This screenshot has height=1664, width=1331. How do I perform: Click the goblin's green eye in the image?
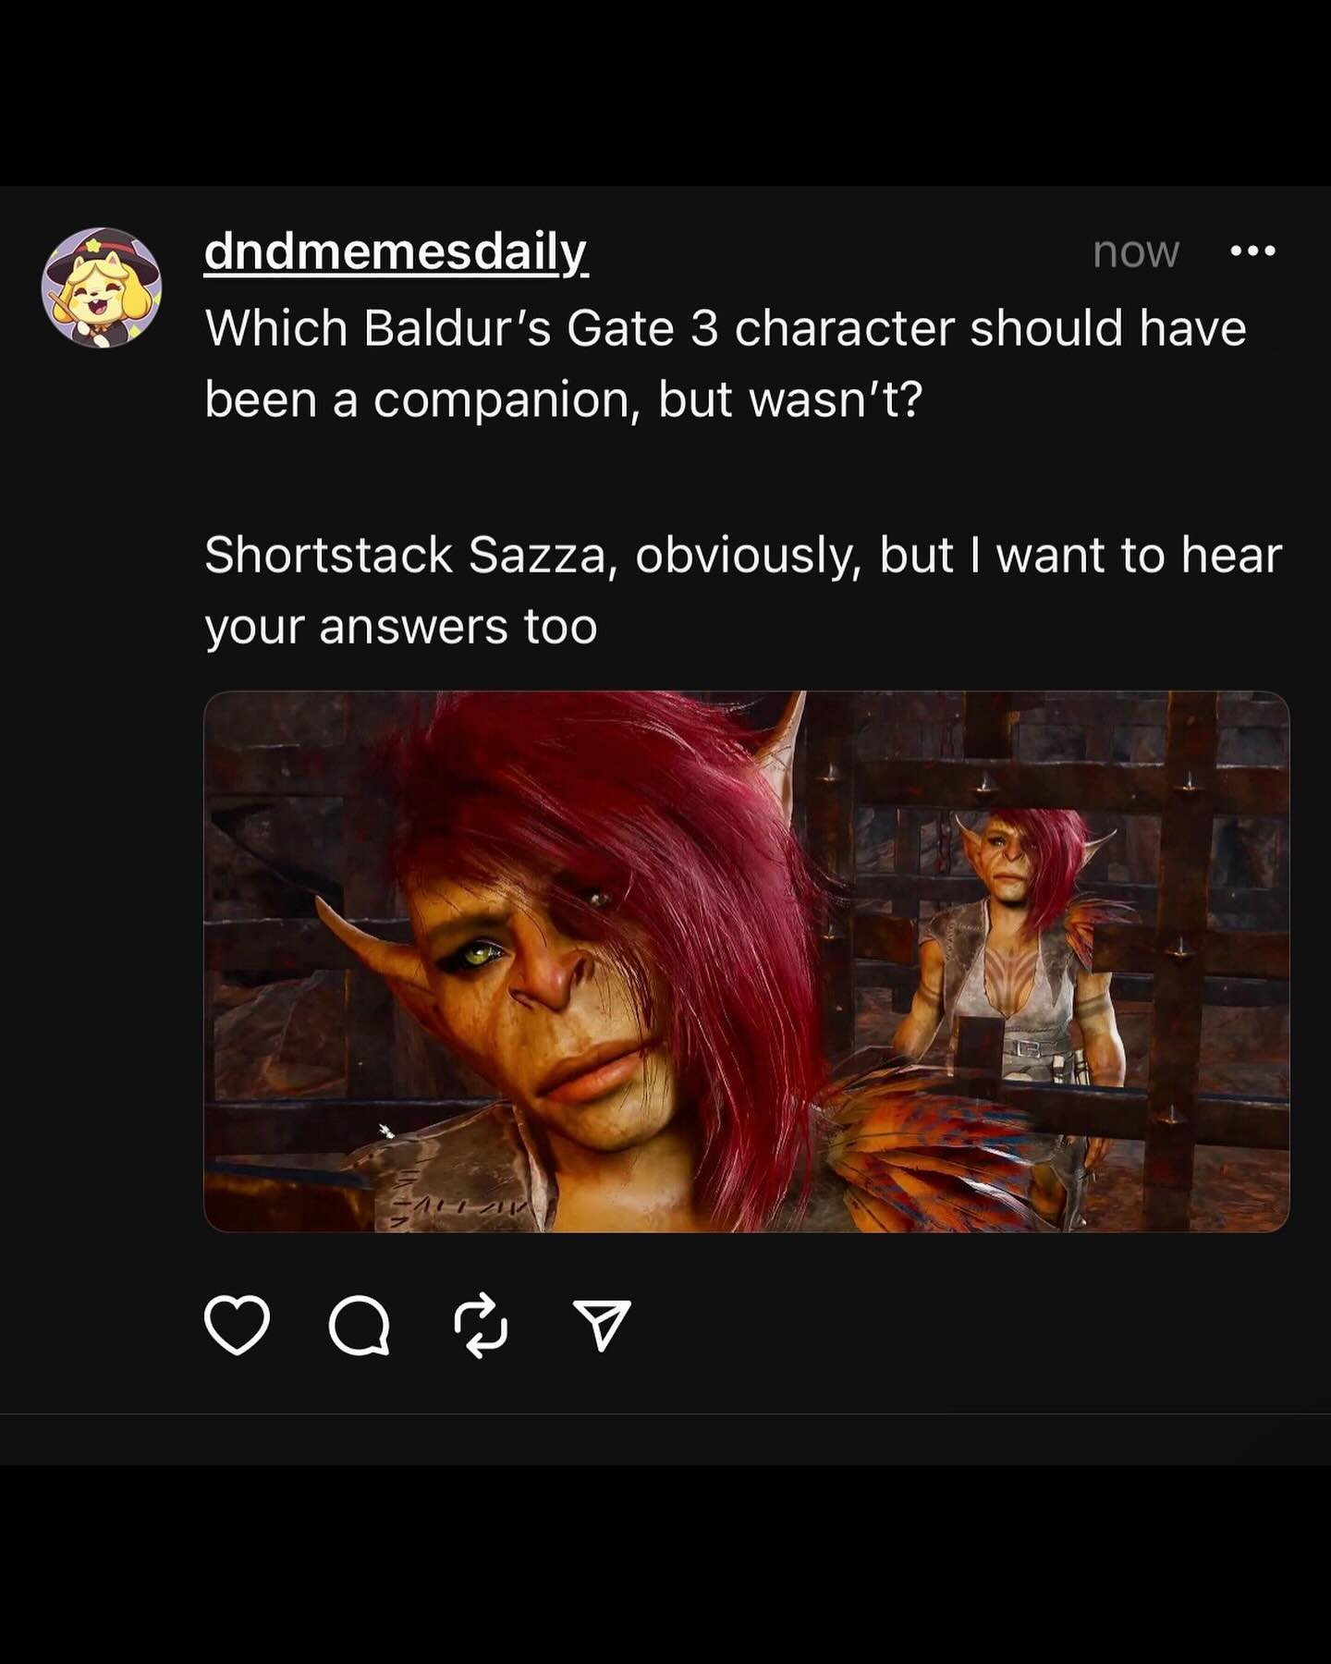(x=484, y=953)
